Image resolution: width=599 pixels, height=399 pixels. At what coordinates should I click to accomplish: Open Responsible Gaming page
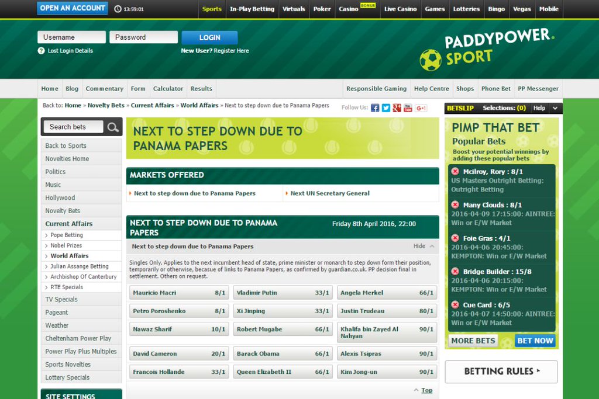pos(376,88)
